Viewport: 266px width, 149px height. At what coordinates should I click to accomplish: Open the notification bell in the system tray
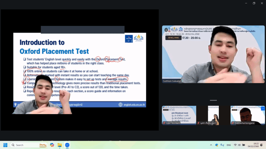click(x=261, y=145)
